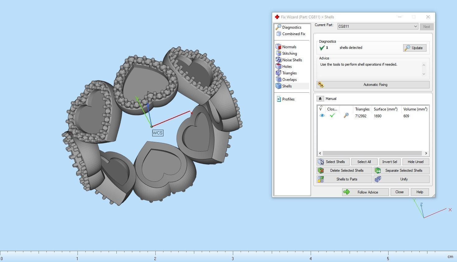The image size is (457, 262).
Task: Close the Fix Wizard window
Action: pyautogui.click(x=428, y=17)
